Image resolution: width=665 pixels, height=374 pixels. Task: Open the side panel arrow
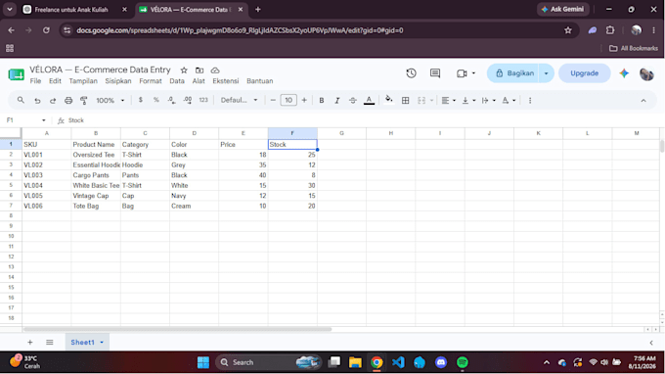click(x=651, y=343)
